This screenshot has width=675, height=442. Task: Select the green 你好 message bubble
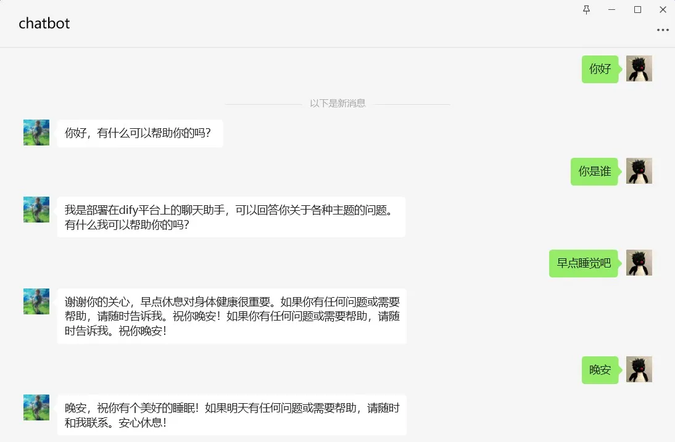coord(600,69)
